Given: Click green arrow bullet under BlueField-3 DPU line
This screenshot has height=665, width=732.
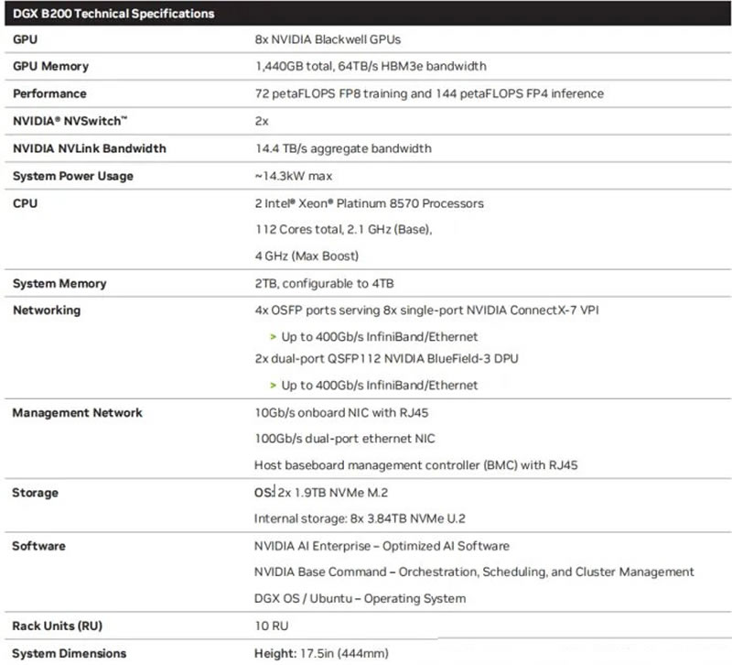Looking at the screenshot, I should (x=273, y=386).
